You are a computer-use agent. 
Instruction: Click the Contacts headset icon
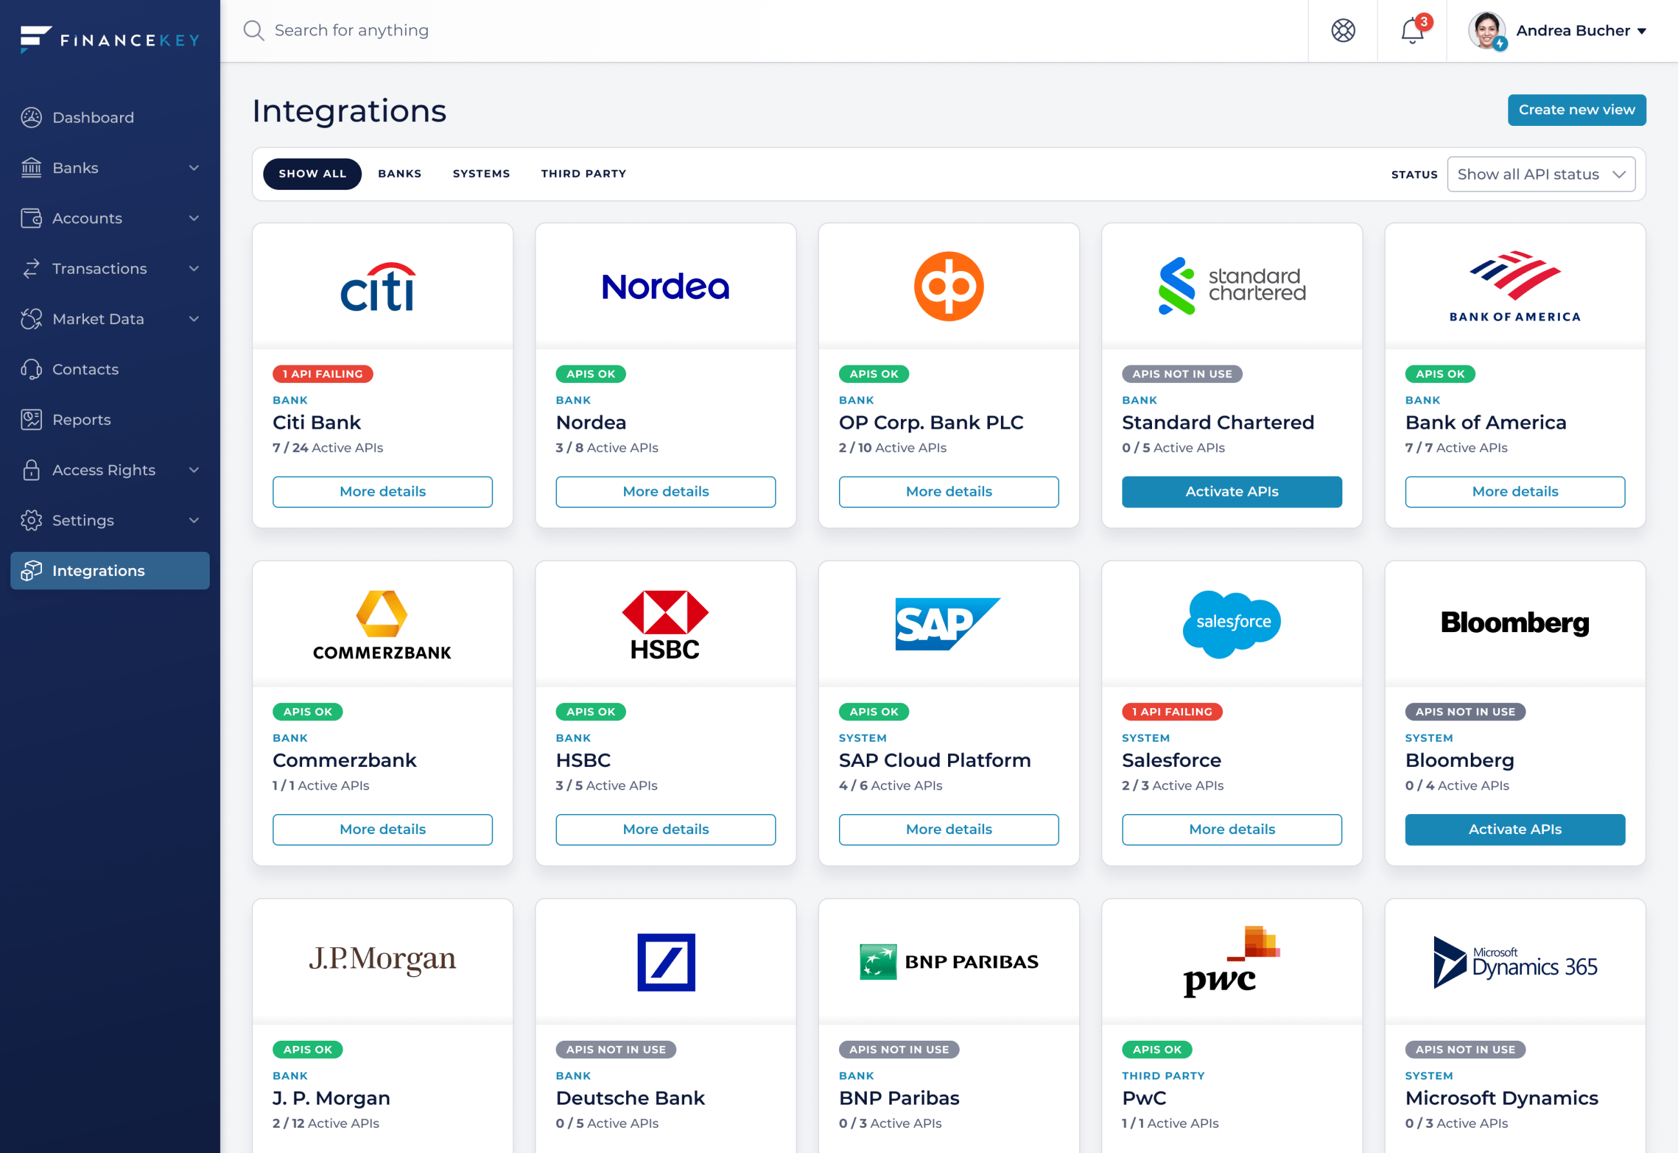point(31,369)
